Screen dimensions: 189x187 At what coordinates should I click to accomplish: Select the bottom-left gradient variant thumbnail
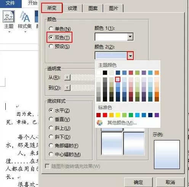(112, 143)
